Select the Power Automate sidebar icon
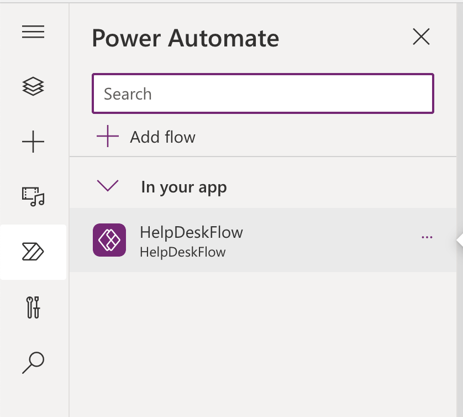 coord(33,252)
